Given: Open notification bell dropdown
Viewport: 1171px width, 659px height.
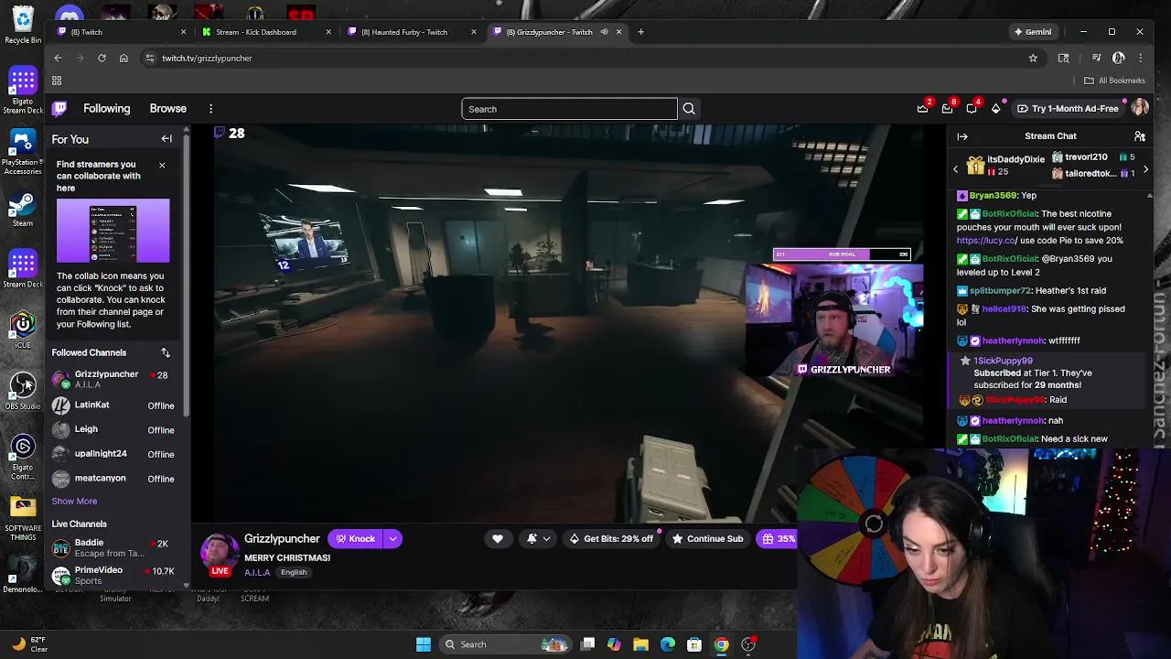Looking at the screenshot, I should [538, 539].
